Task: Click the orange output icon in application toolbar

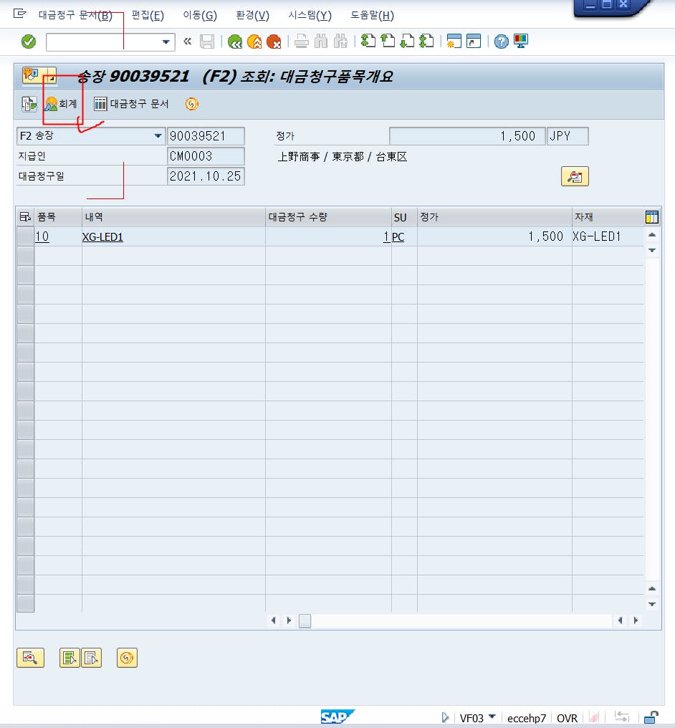Action: click(x=192, y=104)
